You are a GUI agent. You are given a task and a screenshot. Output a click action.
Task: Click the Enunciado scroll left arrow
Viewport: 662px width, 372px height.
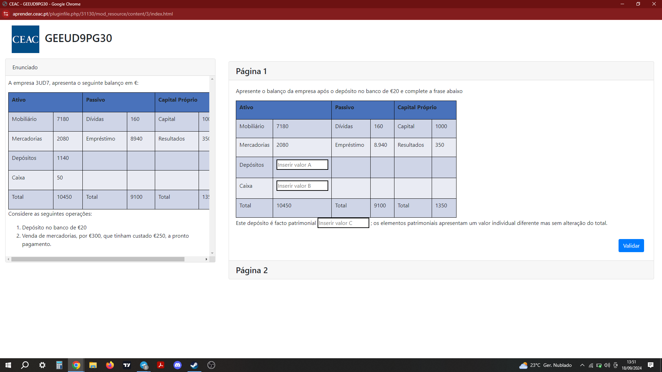click(x=8, y=259)
